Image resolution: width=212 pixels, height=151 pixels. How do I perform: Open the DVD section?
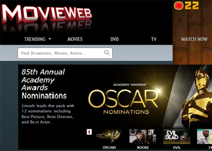tap(114, 39)
